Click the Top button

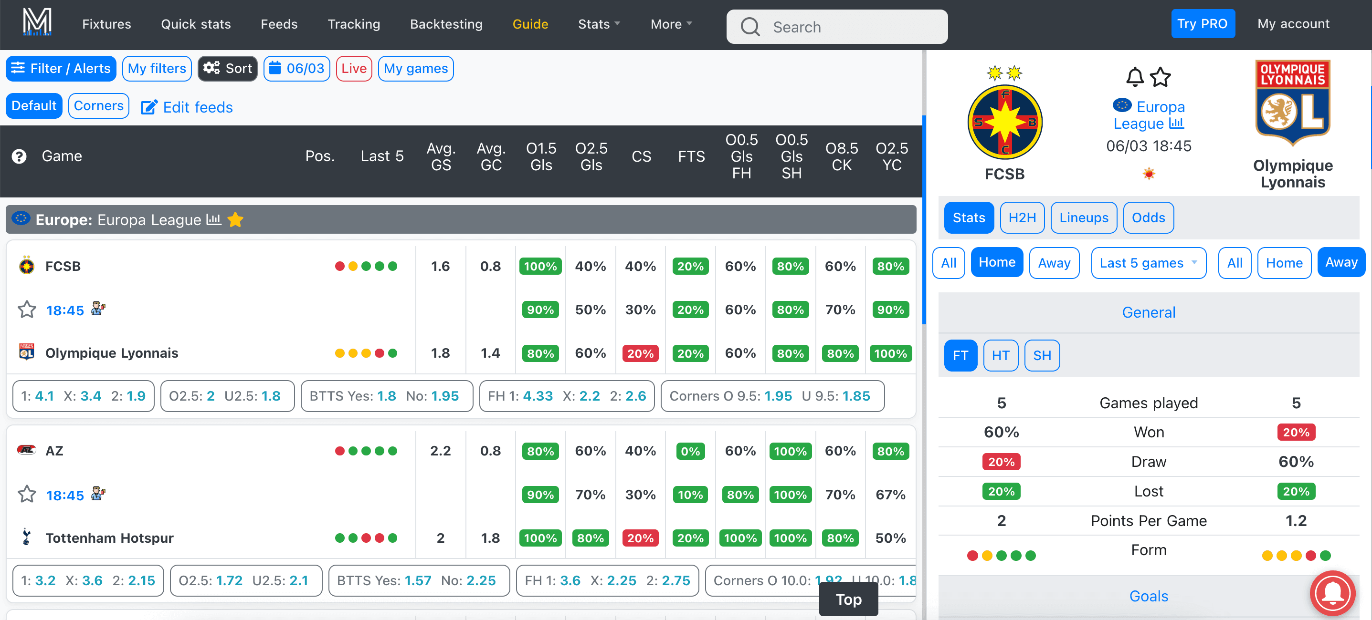[x=848, y=599]
